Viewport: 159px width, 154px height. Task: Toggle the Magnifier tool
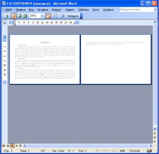point(13,16)
